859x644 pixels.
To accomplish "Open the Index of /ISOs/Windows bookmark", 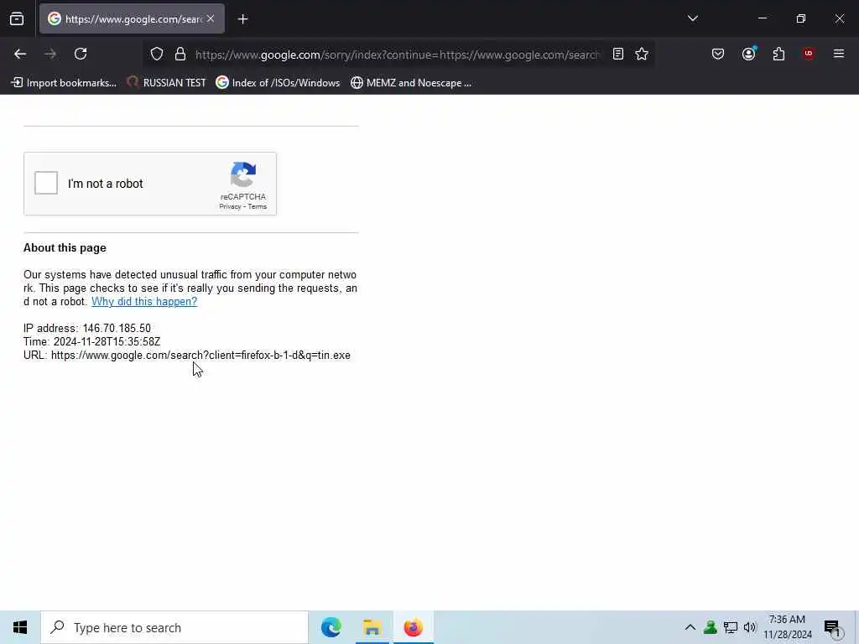I will point(278,83).
